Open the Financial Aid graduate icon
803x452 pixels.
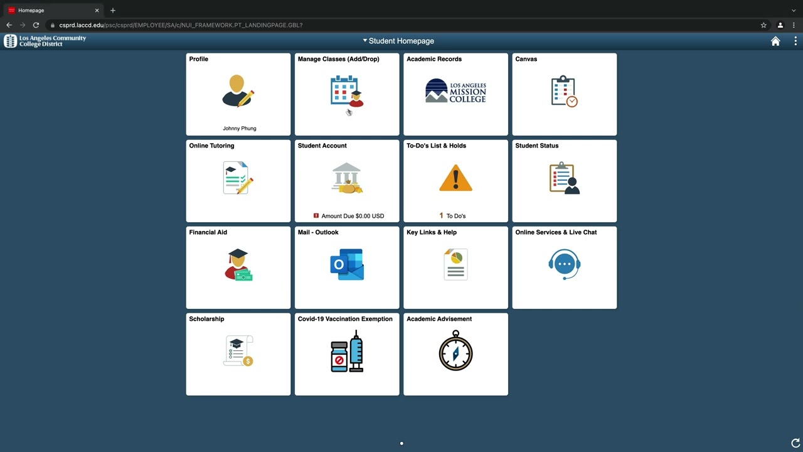tap(238, 264)
